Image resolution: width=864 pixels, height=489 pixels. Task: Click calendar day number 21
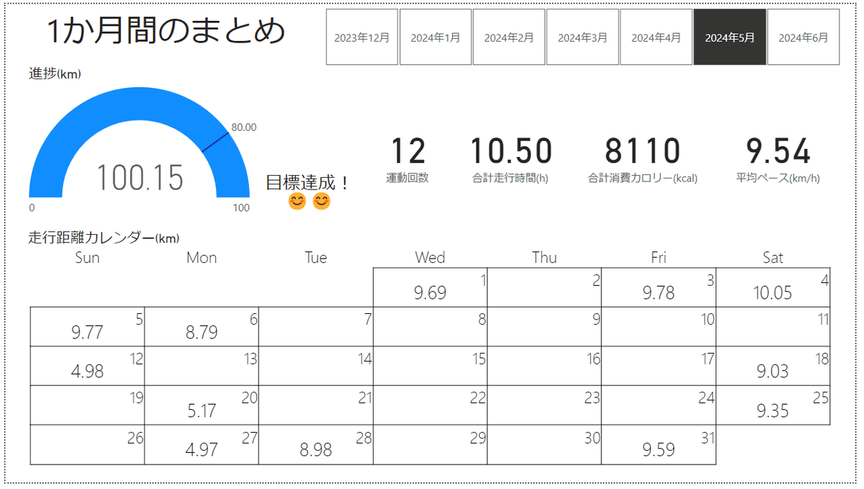[x=365, y=398]
